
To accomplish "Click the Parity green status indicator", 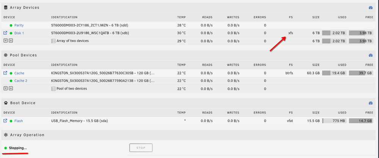I will click(11, 25).
